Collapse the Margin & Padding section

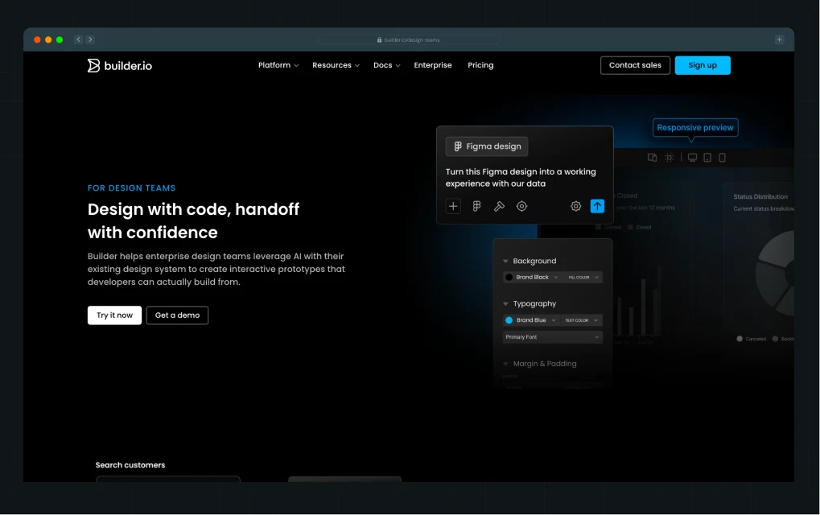505,364
